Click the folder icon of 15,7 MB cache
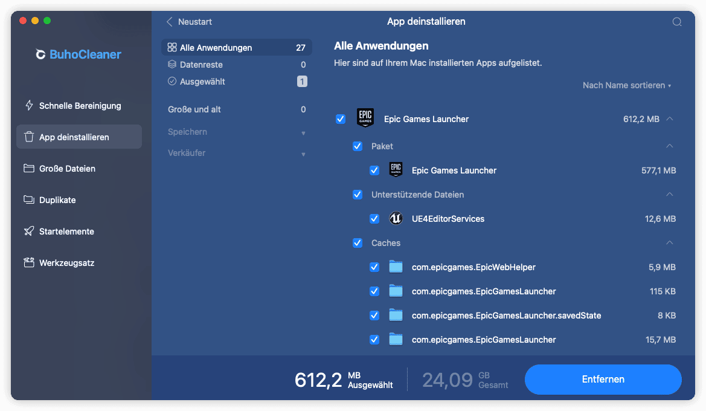This screenshot has height=411, width=706. 396,339
